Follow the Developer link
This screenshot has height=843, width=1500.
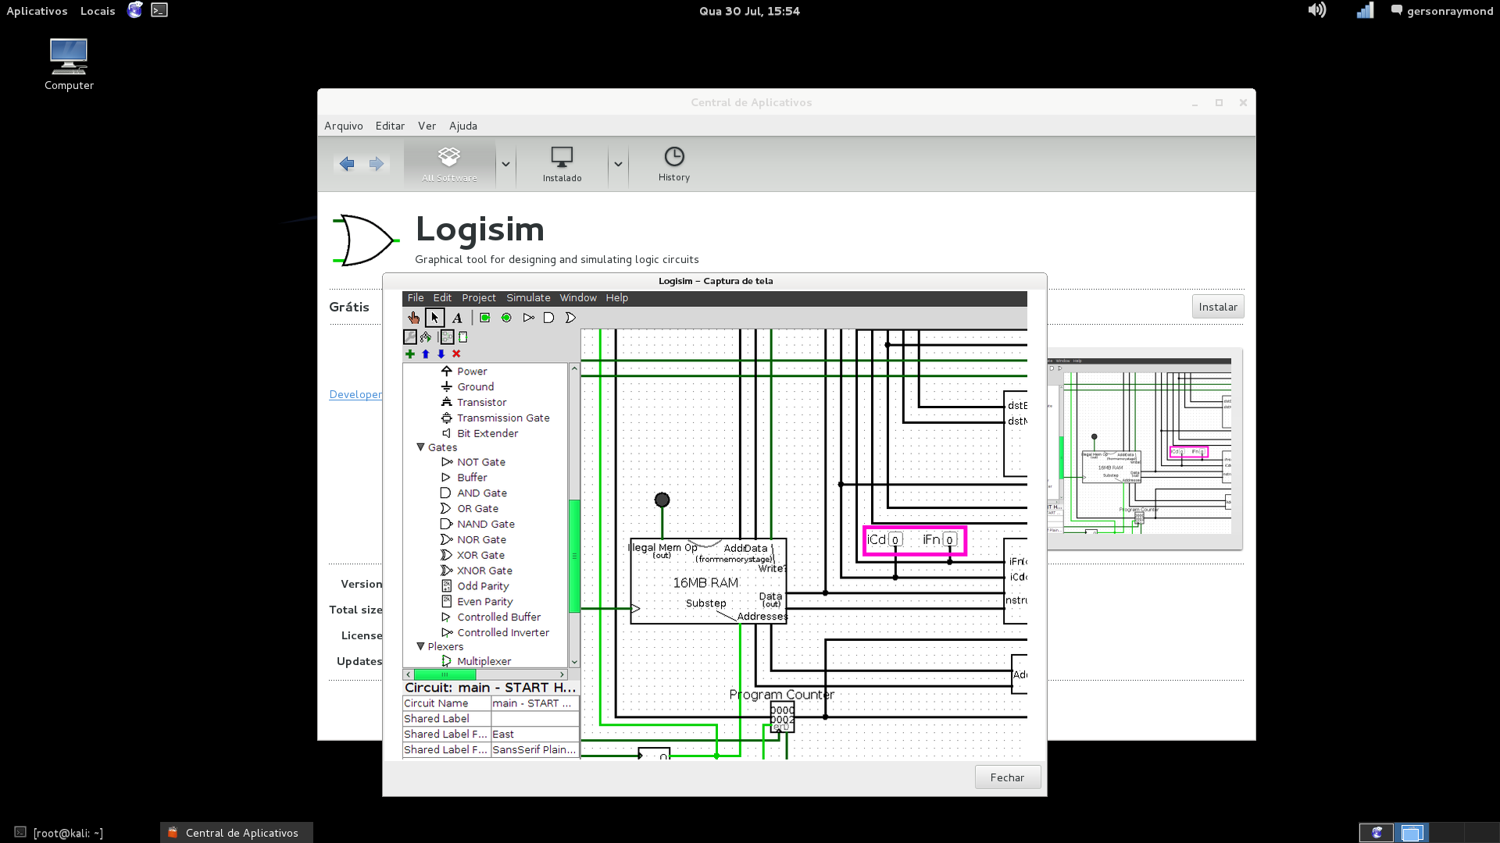tap(355, 394)
